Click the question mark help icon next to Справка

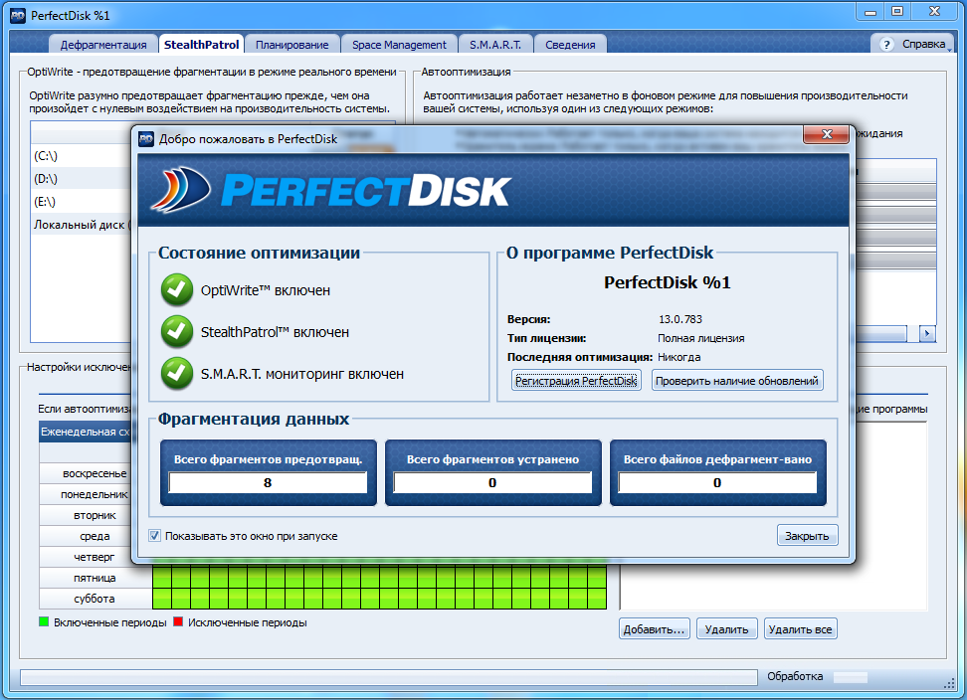(x=886, y=45)
